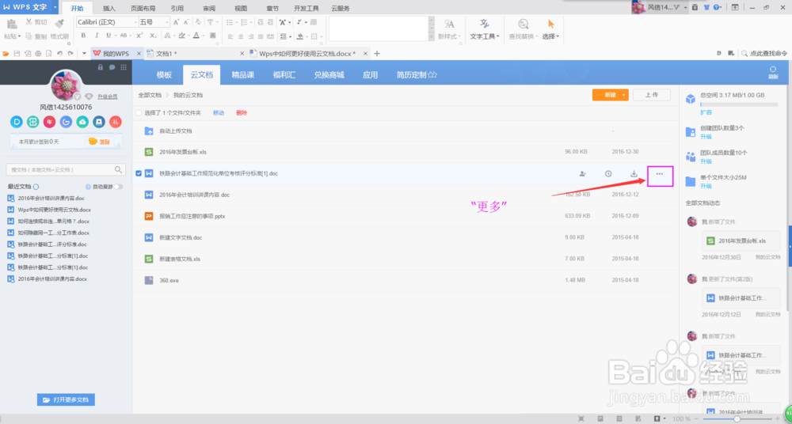Open the WPS 文字 application menu arrow
The width and height of the screenshot is (792, 424).
[55, 8]
